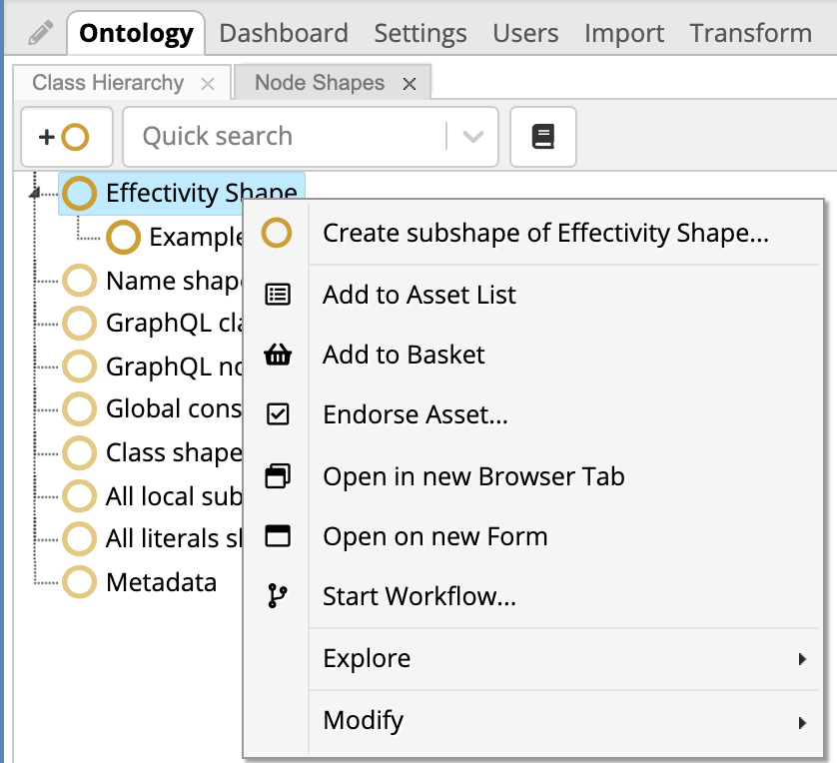Click the Class shape circle icon
The image size is (837, 763).
point(80,453)
